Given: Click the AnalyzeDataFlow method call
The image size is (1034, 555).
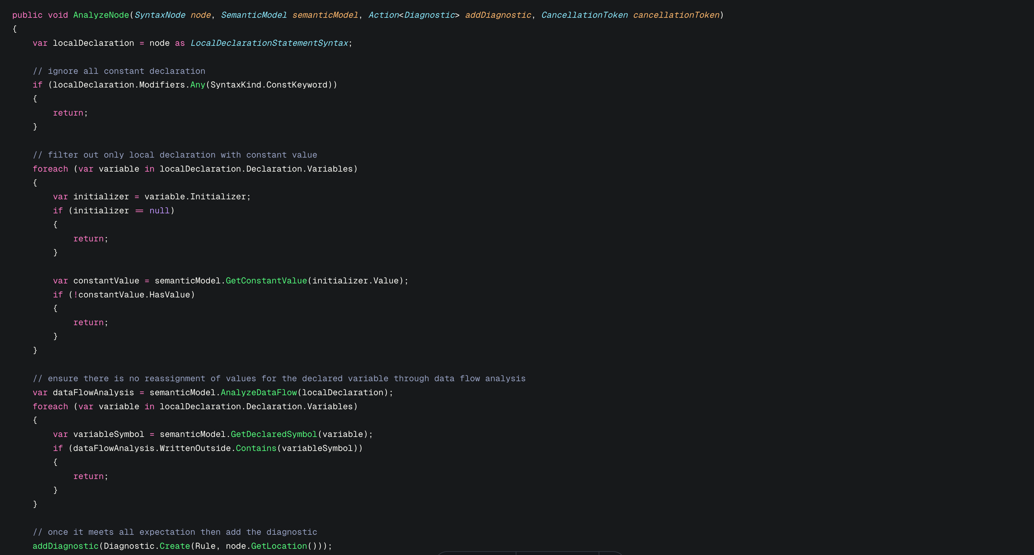Looking at the screenshot, I should point(259,392).
